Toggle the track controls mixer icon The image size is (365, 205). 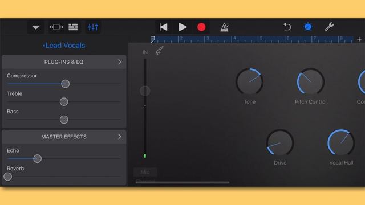pyautogui.click(x=93, y=27)
